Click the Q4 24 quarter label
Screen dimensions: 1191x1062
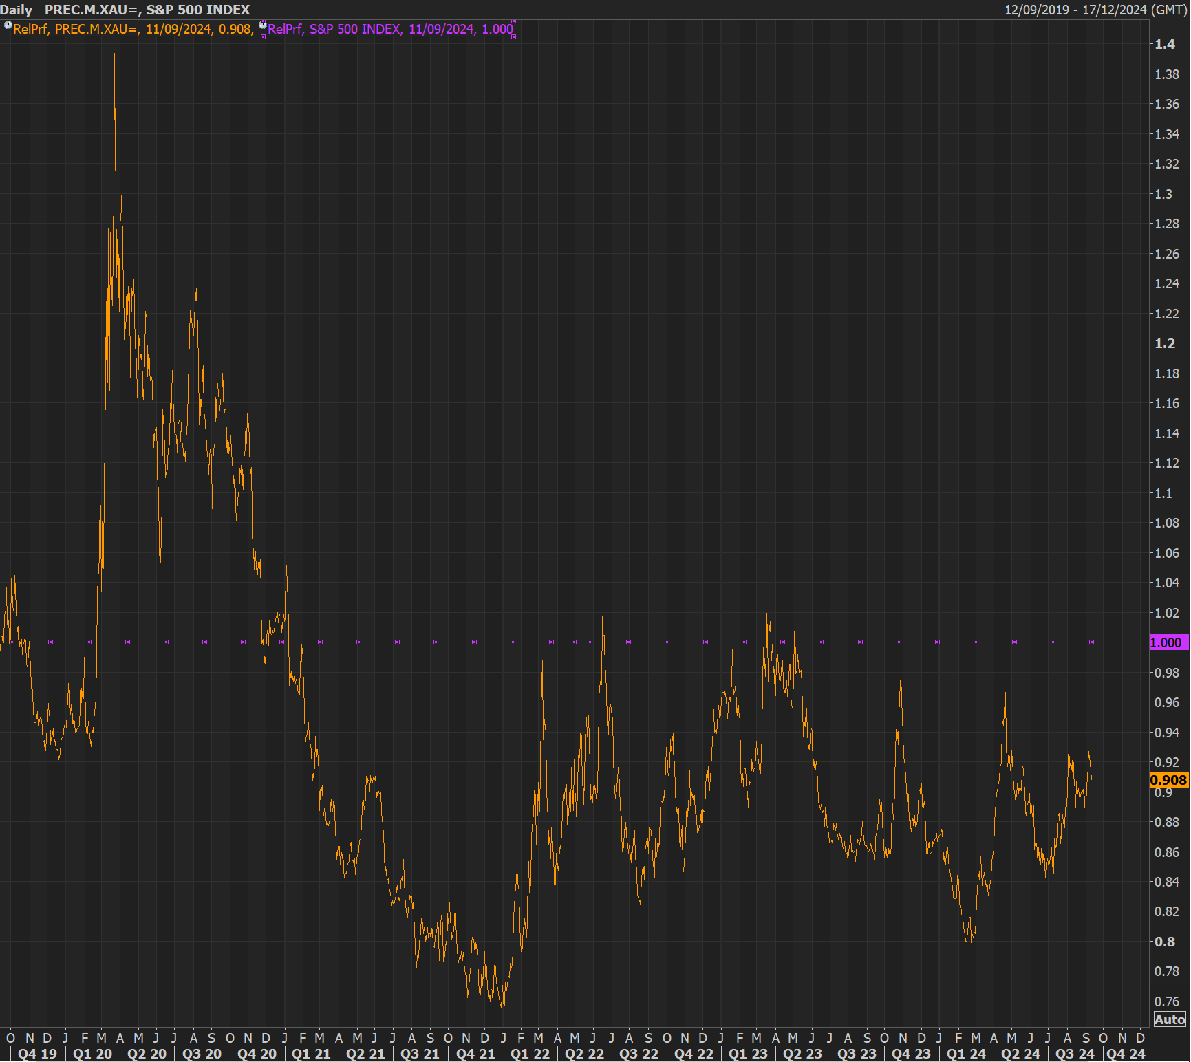pyautogui.click(x=1126, y=1054)
